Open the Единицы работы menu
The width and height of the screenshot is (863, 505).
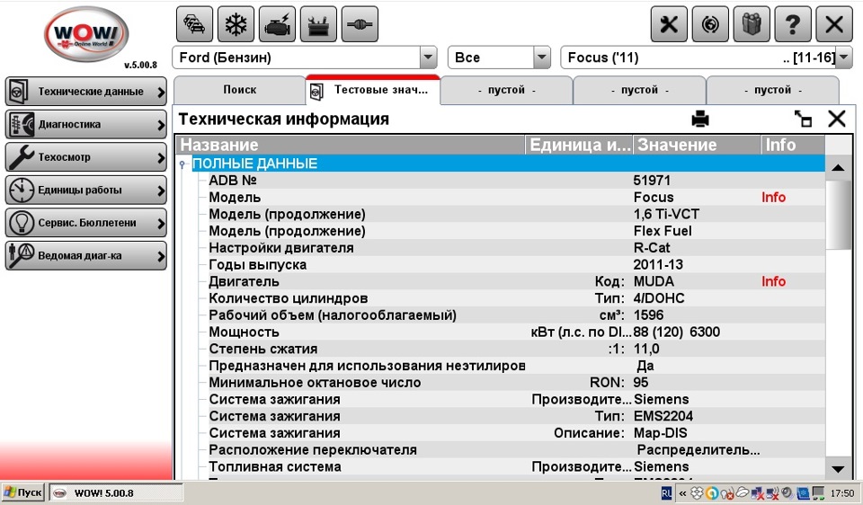click(86, 190)
